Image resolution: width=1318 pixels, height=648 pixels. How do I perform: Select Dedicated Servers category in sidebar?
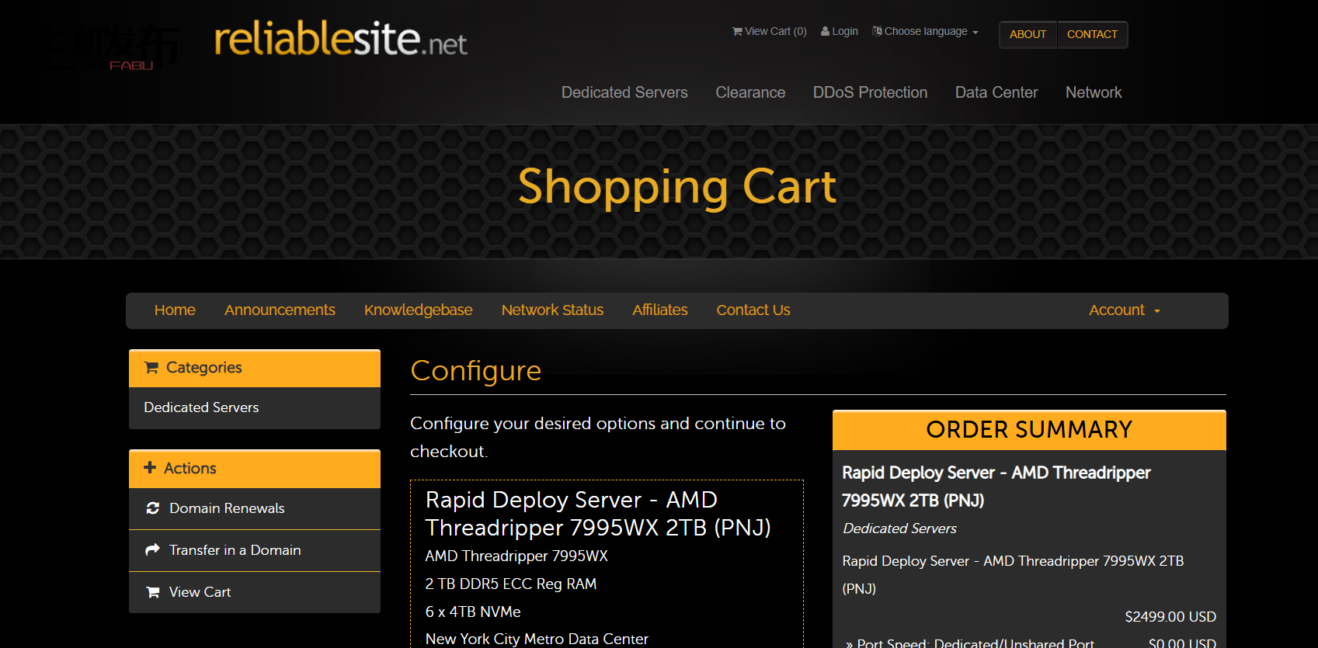coord(201,407)
